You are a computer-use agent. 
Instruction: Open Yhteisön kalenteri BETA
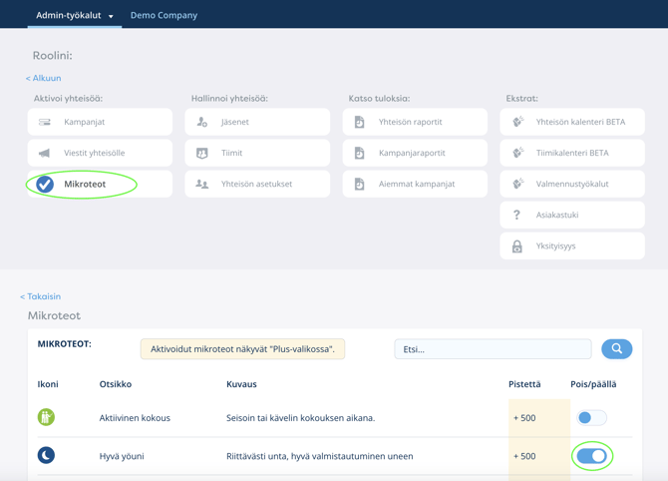coord(572,122)
